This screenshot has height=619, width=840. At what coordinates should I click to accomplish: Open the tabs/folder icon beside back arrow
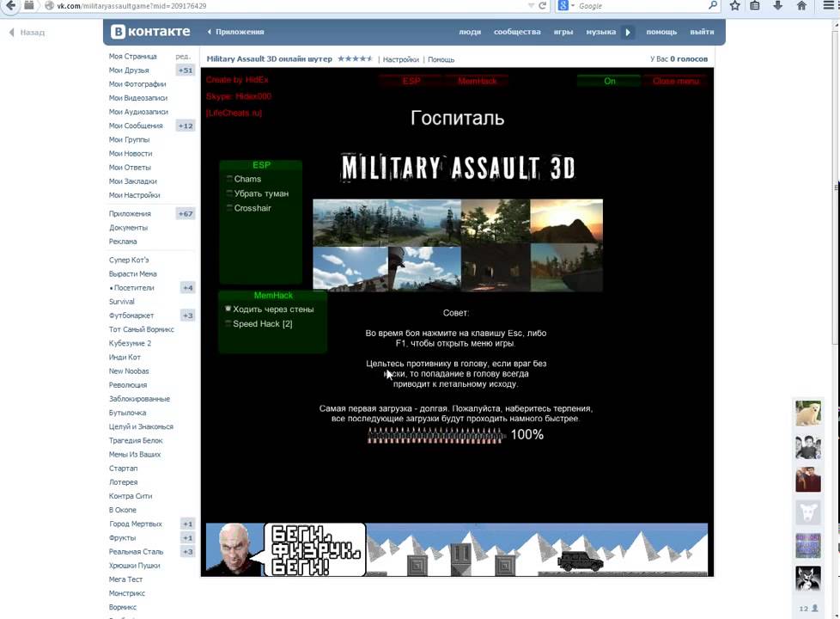click(x=29, y=5)
